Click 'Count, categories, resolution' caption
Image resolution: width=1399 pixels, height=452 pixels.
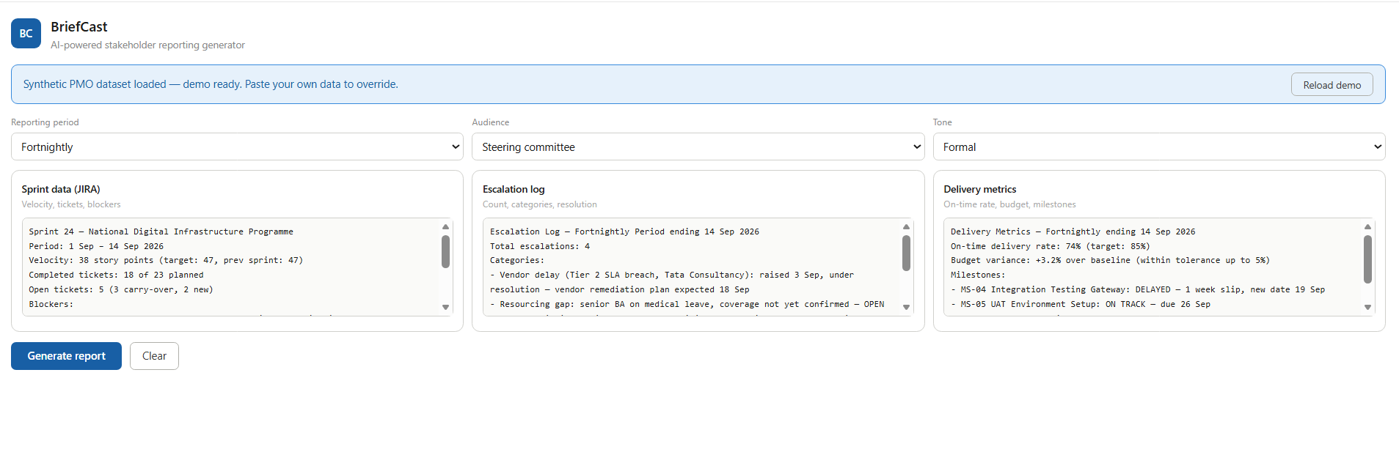tap(540, 204)
